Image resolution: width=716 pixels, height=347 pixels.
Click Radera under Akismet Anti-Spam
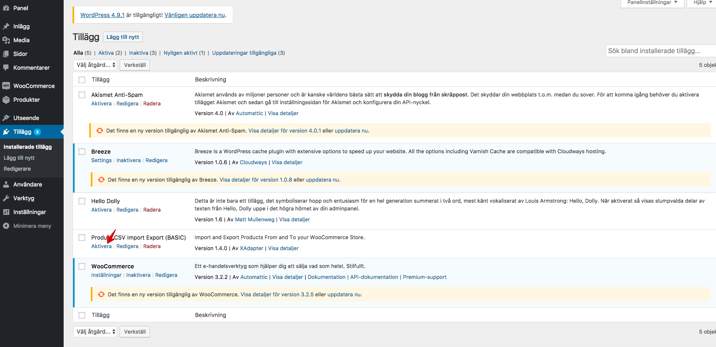click(x=152, y=104)
